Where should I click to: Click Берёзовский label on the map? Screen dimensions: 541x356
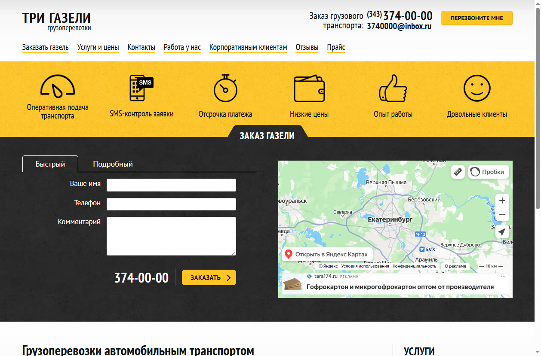424,200
